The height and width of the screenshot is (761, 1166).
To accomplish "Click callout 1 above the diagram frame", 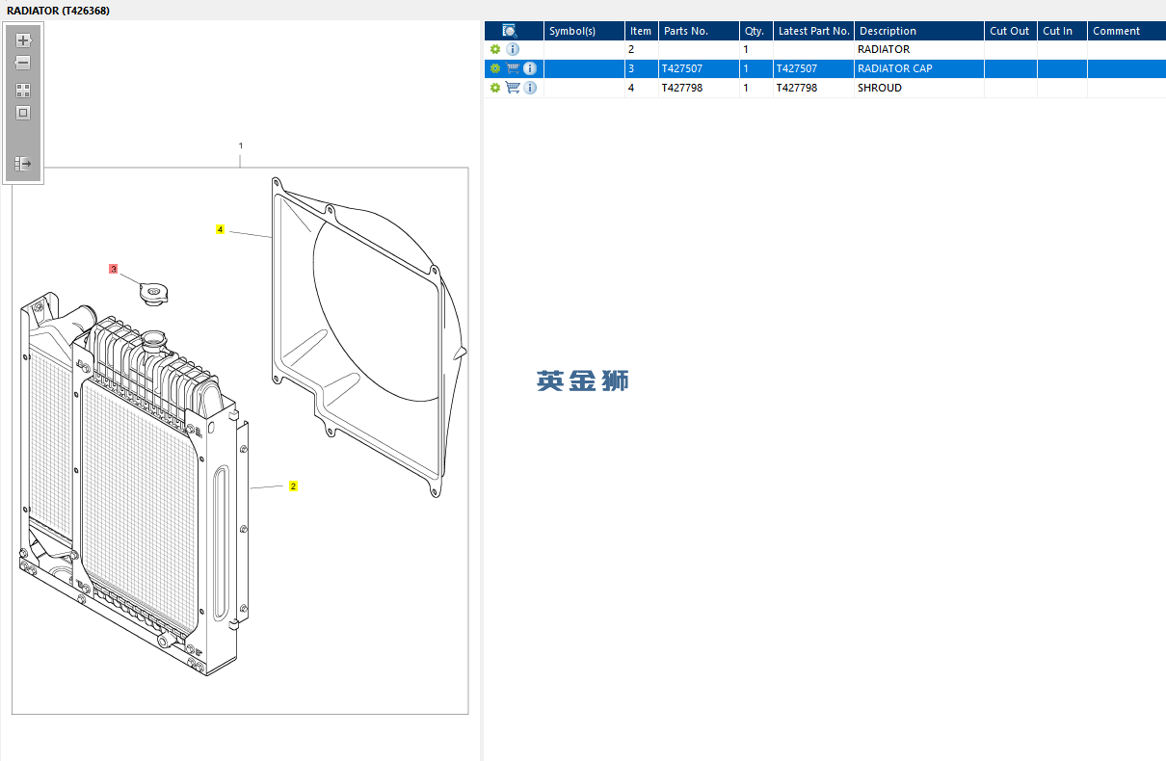I will pyautogui.click(x=241, y=146).
